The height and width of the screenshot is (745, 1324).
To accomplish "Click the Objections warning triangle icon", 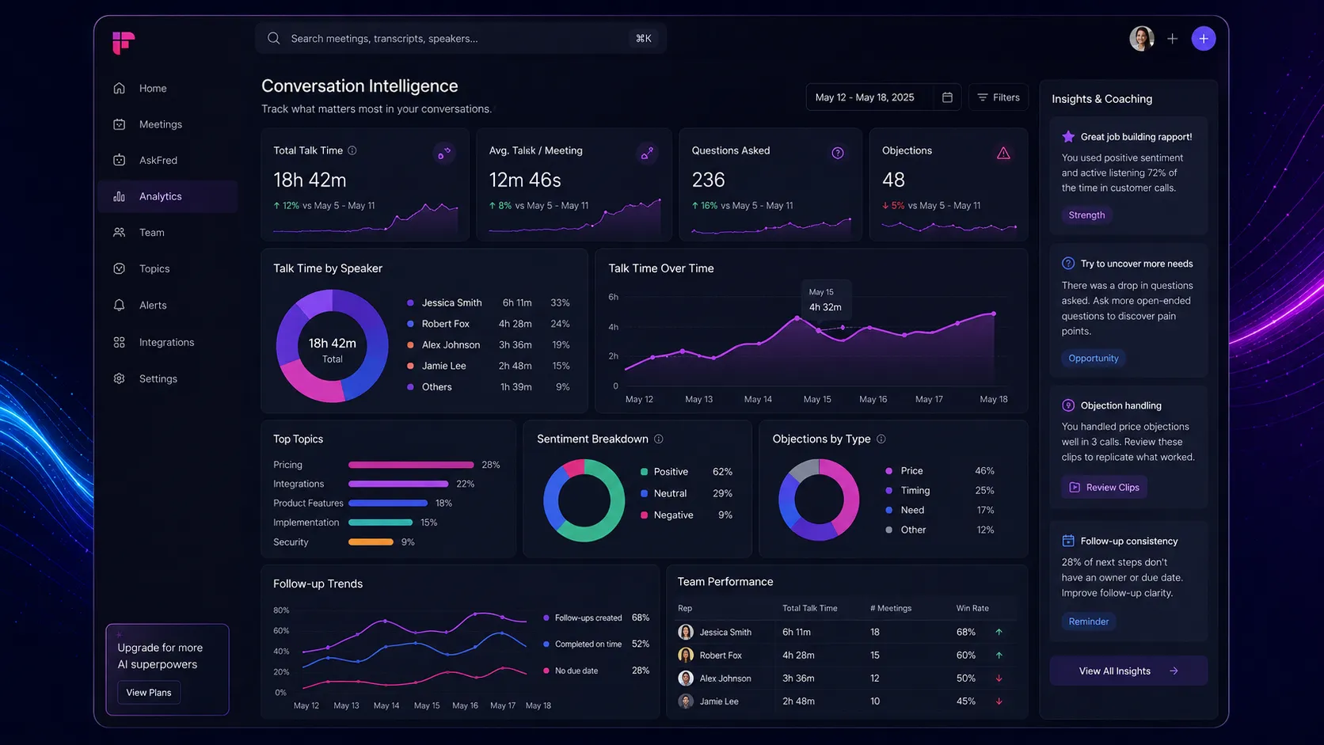I will click(x=1003, y=153).
